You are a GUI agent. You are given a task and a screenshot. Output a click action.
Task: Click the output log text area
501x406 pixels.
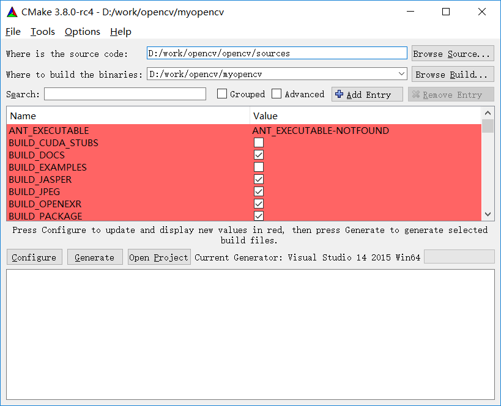point(251,334)
